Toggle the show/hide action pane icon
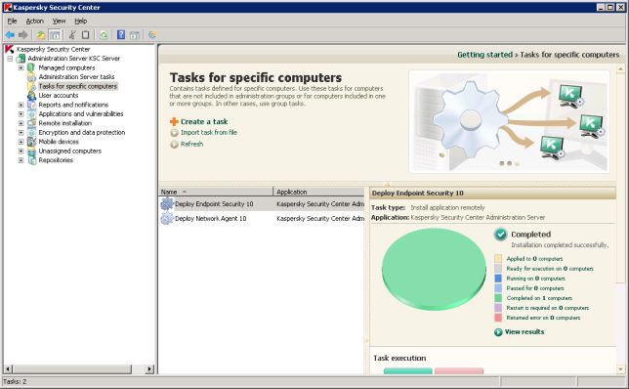 tap(135, 35)
